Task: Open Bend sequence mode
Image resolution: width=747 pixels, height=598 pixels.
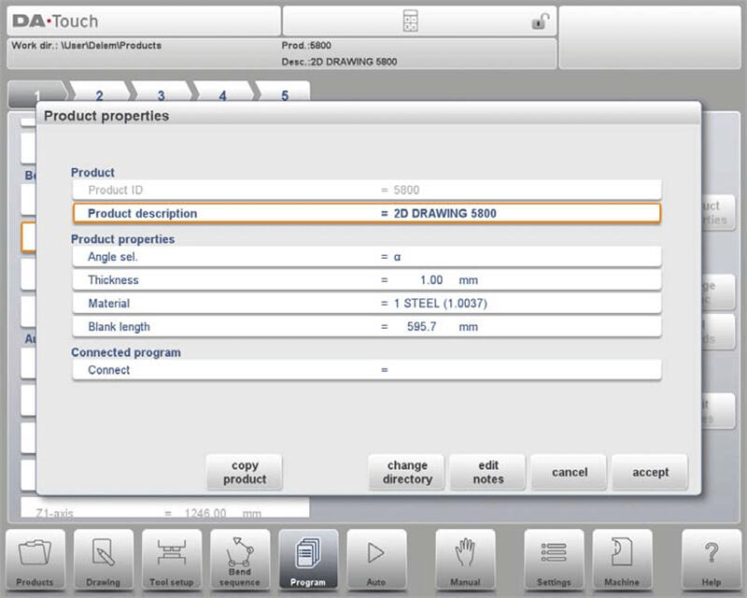Action: 240,559
